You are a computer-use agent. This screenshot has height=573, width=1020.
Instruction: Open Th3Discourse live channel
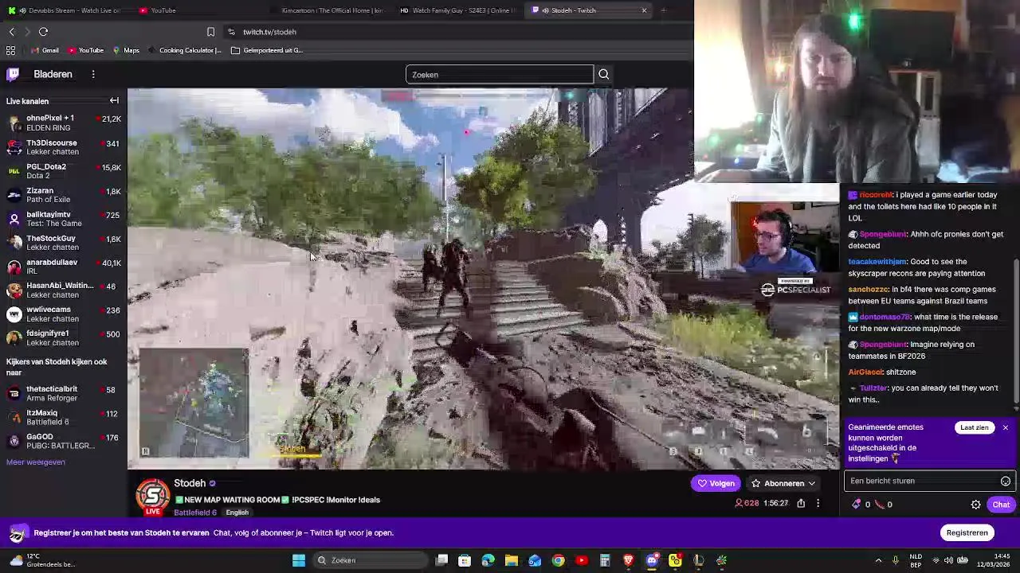[64, 147]
